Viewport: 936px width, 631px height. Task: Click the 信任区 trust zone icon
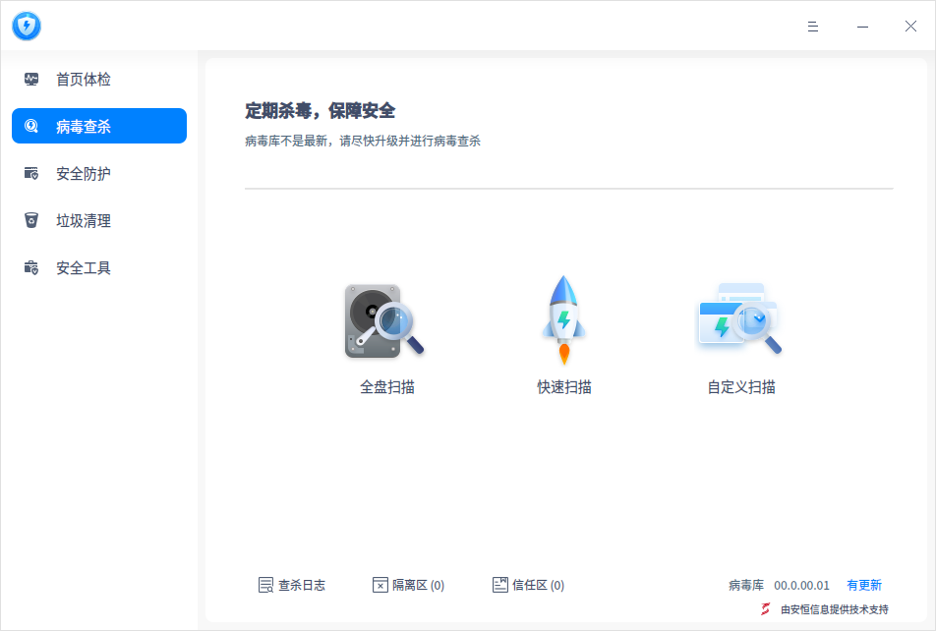click(x=500, y=585)
